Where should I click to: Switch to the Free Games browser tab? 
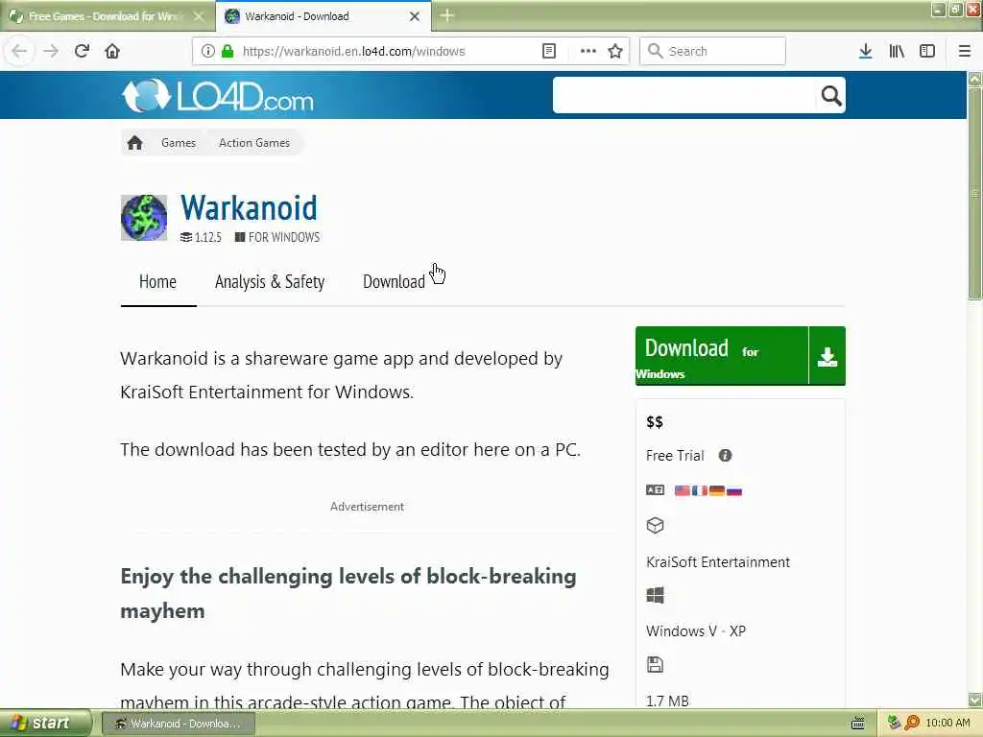point(107,16)
